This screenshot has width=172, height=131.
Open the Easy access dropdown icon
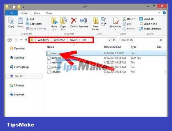click(104, 24)
